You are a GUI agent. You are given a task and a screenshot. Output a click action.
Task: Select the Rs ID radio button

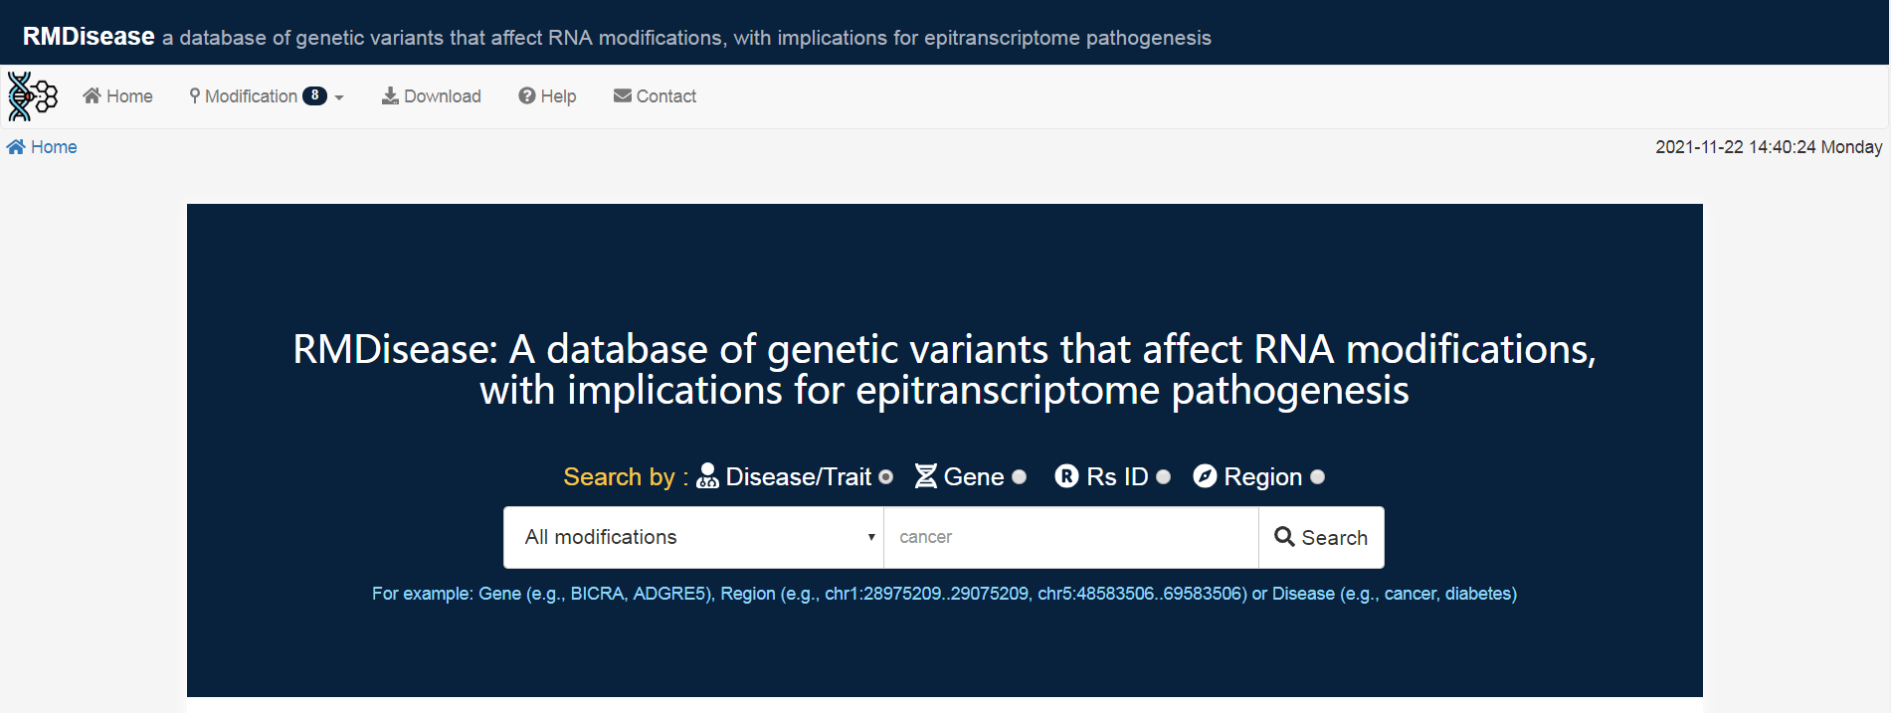1163,477
